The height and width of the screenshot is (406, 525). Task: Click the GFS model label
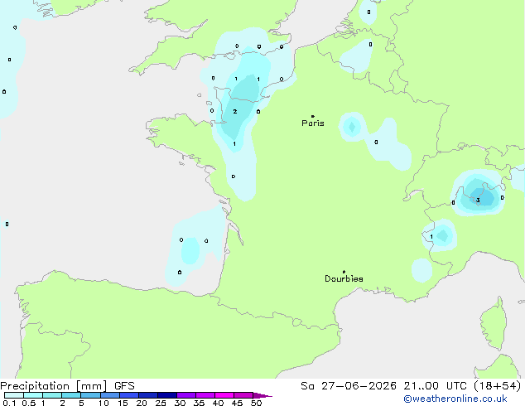(124, 386)
